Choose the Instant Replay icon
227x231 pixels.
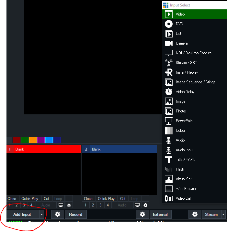[168, 72]
